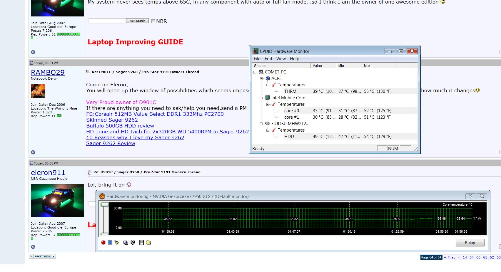
Task: Click the document icon before RAMBO29's post title
Action: [88, 72]
